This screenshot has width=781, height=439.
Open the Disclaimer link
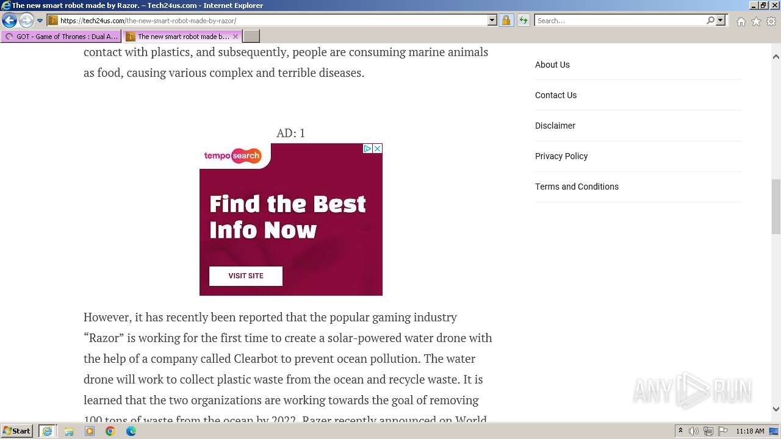pyautogui.click(x=555, y=126)
